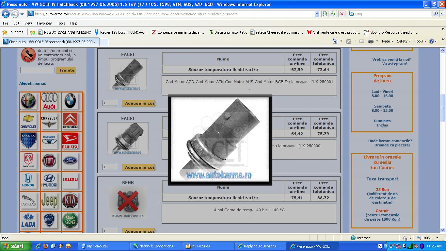
Task: Expand the Print button dropdown arrow
Action: pos(377,41)
